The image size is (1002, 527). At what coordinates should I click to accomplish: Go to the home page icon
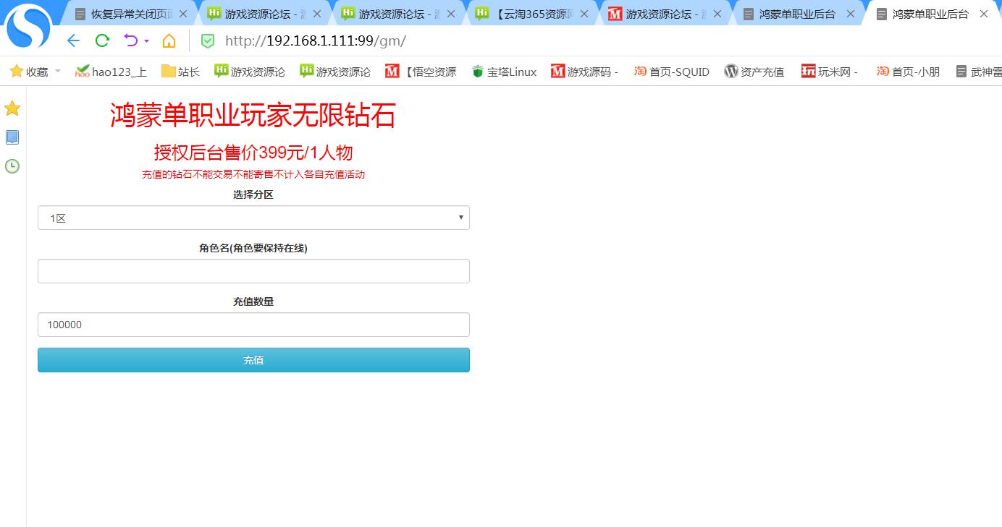click(x=169, y=41)
